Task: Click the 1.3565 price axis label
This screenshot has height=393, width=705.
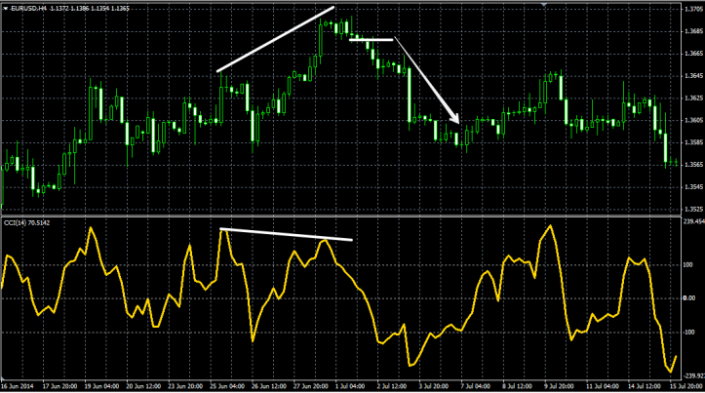Action: tap(693, 165)
